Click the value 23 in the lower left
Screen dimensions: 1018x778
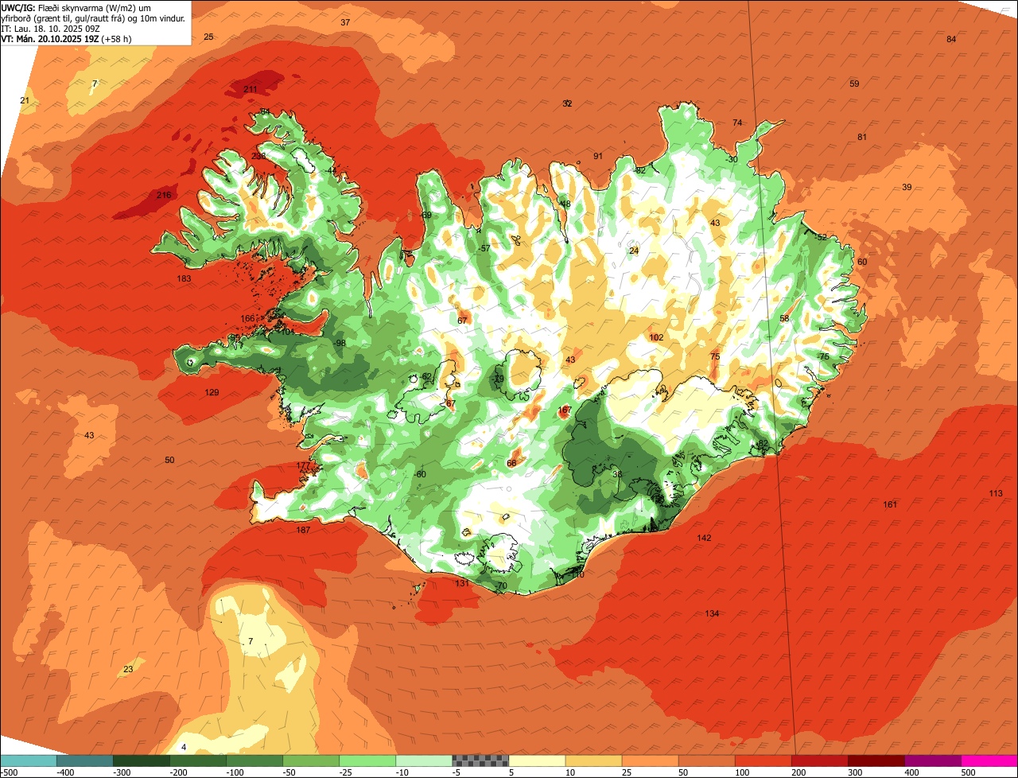tap(128, 669)
